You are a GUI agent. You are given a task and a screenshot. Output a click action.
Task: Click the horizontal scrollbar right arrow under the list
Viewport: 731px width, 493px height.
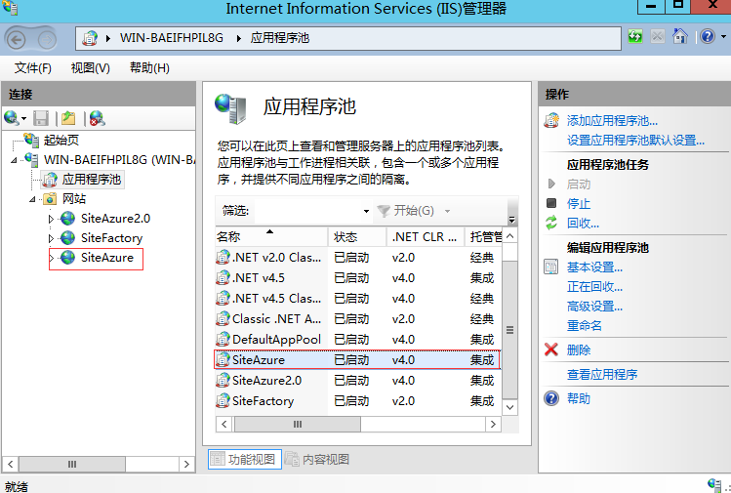494,425
